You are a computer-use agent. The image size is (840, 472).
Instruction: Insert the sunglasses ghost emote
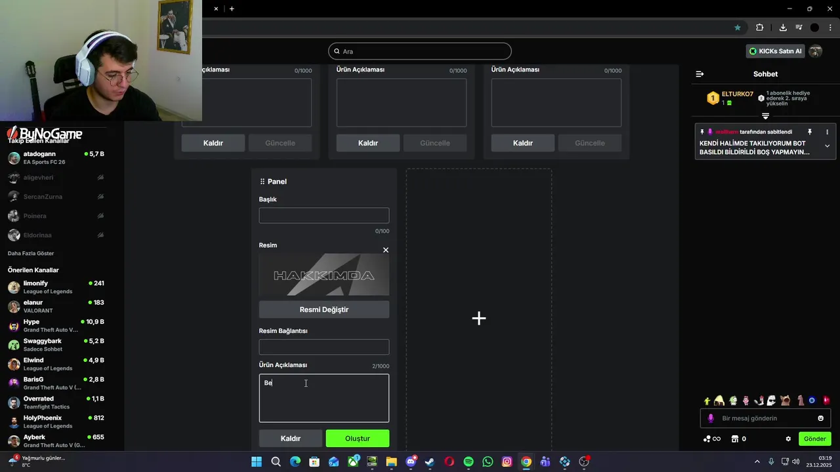[x=771, y=400]
